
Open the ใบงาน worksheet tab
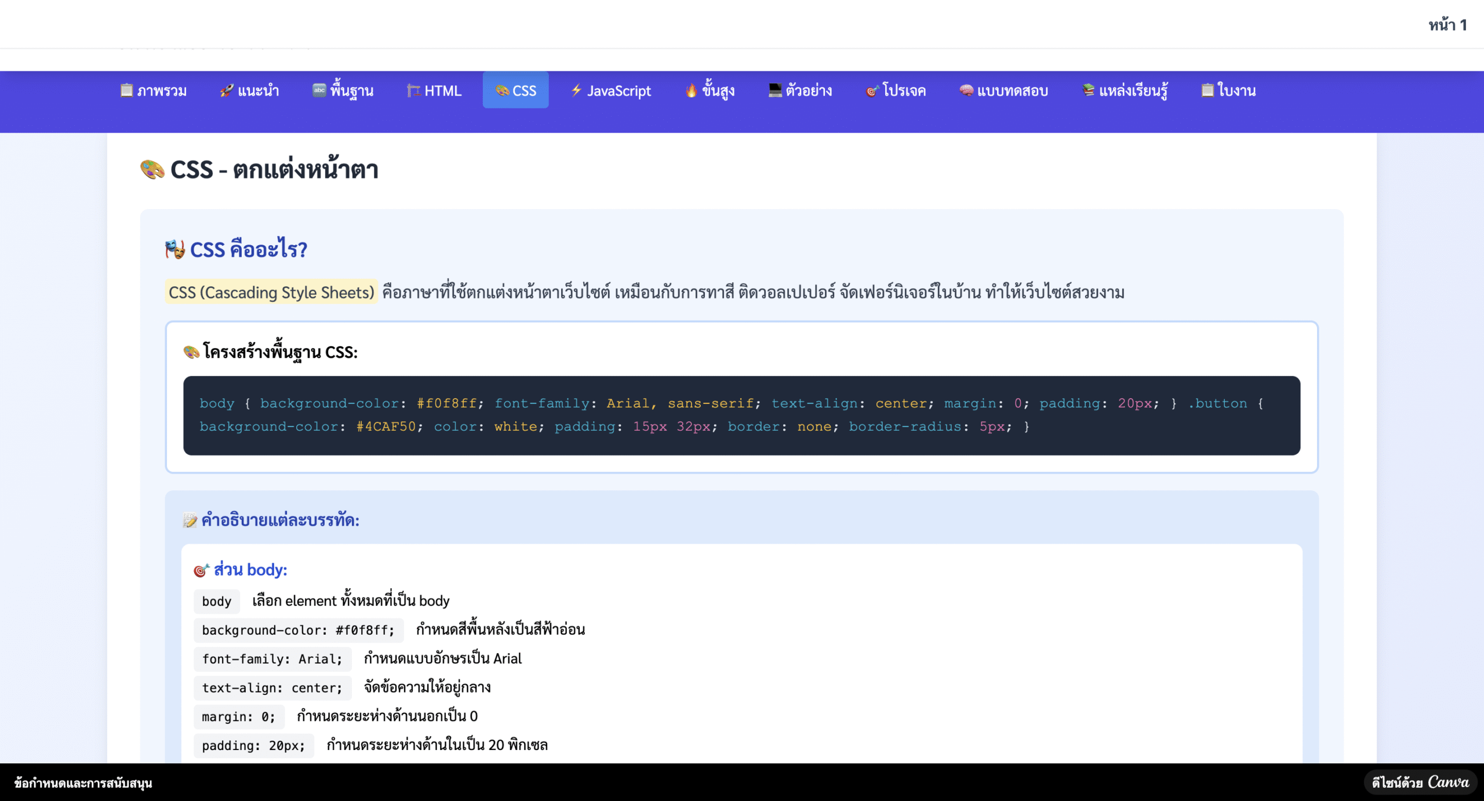[1228, 91]
